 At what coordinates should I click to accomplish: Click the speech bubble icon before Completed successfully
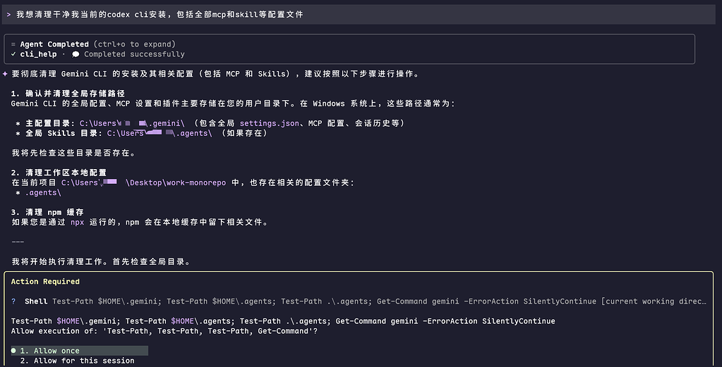76,54
